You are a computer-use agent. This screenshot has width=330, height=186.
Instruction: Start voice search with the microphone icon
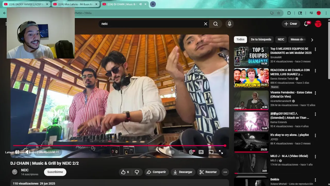(x=229, y=24)
